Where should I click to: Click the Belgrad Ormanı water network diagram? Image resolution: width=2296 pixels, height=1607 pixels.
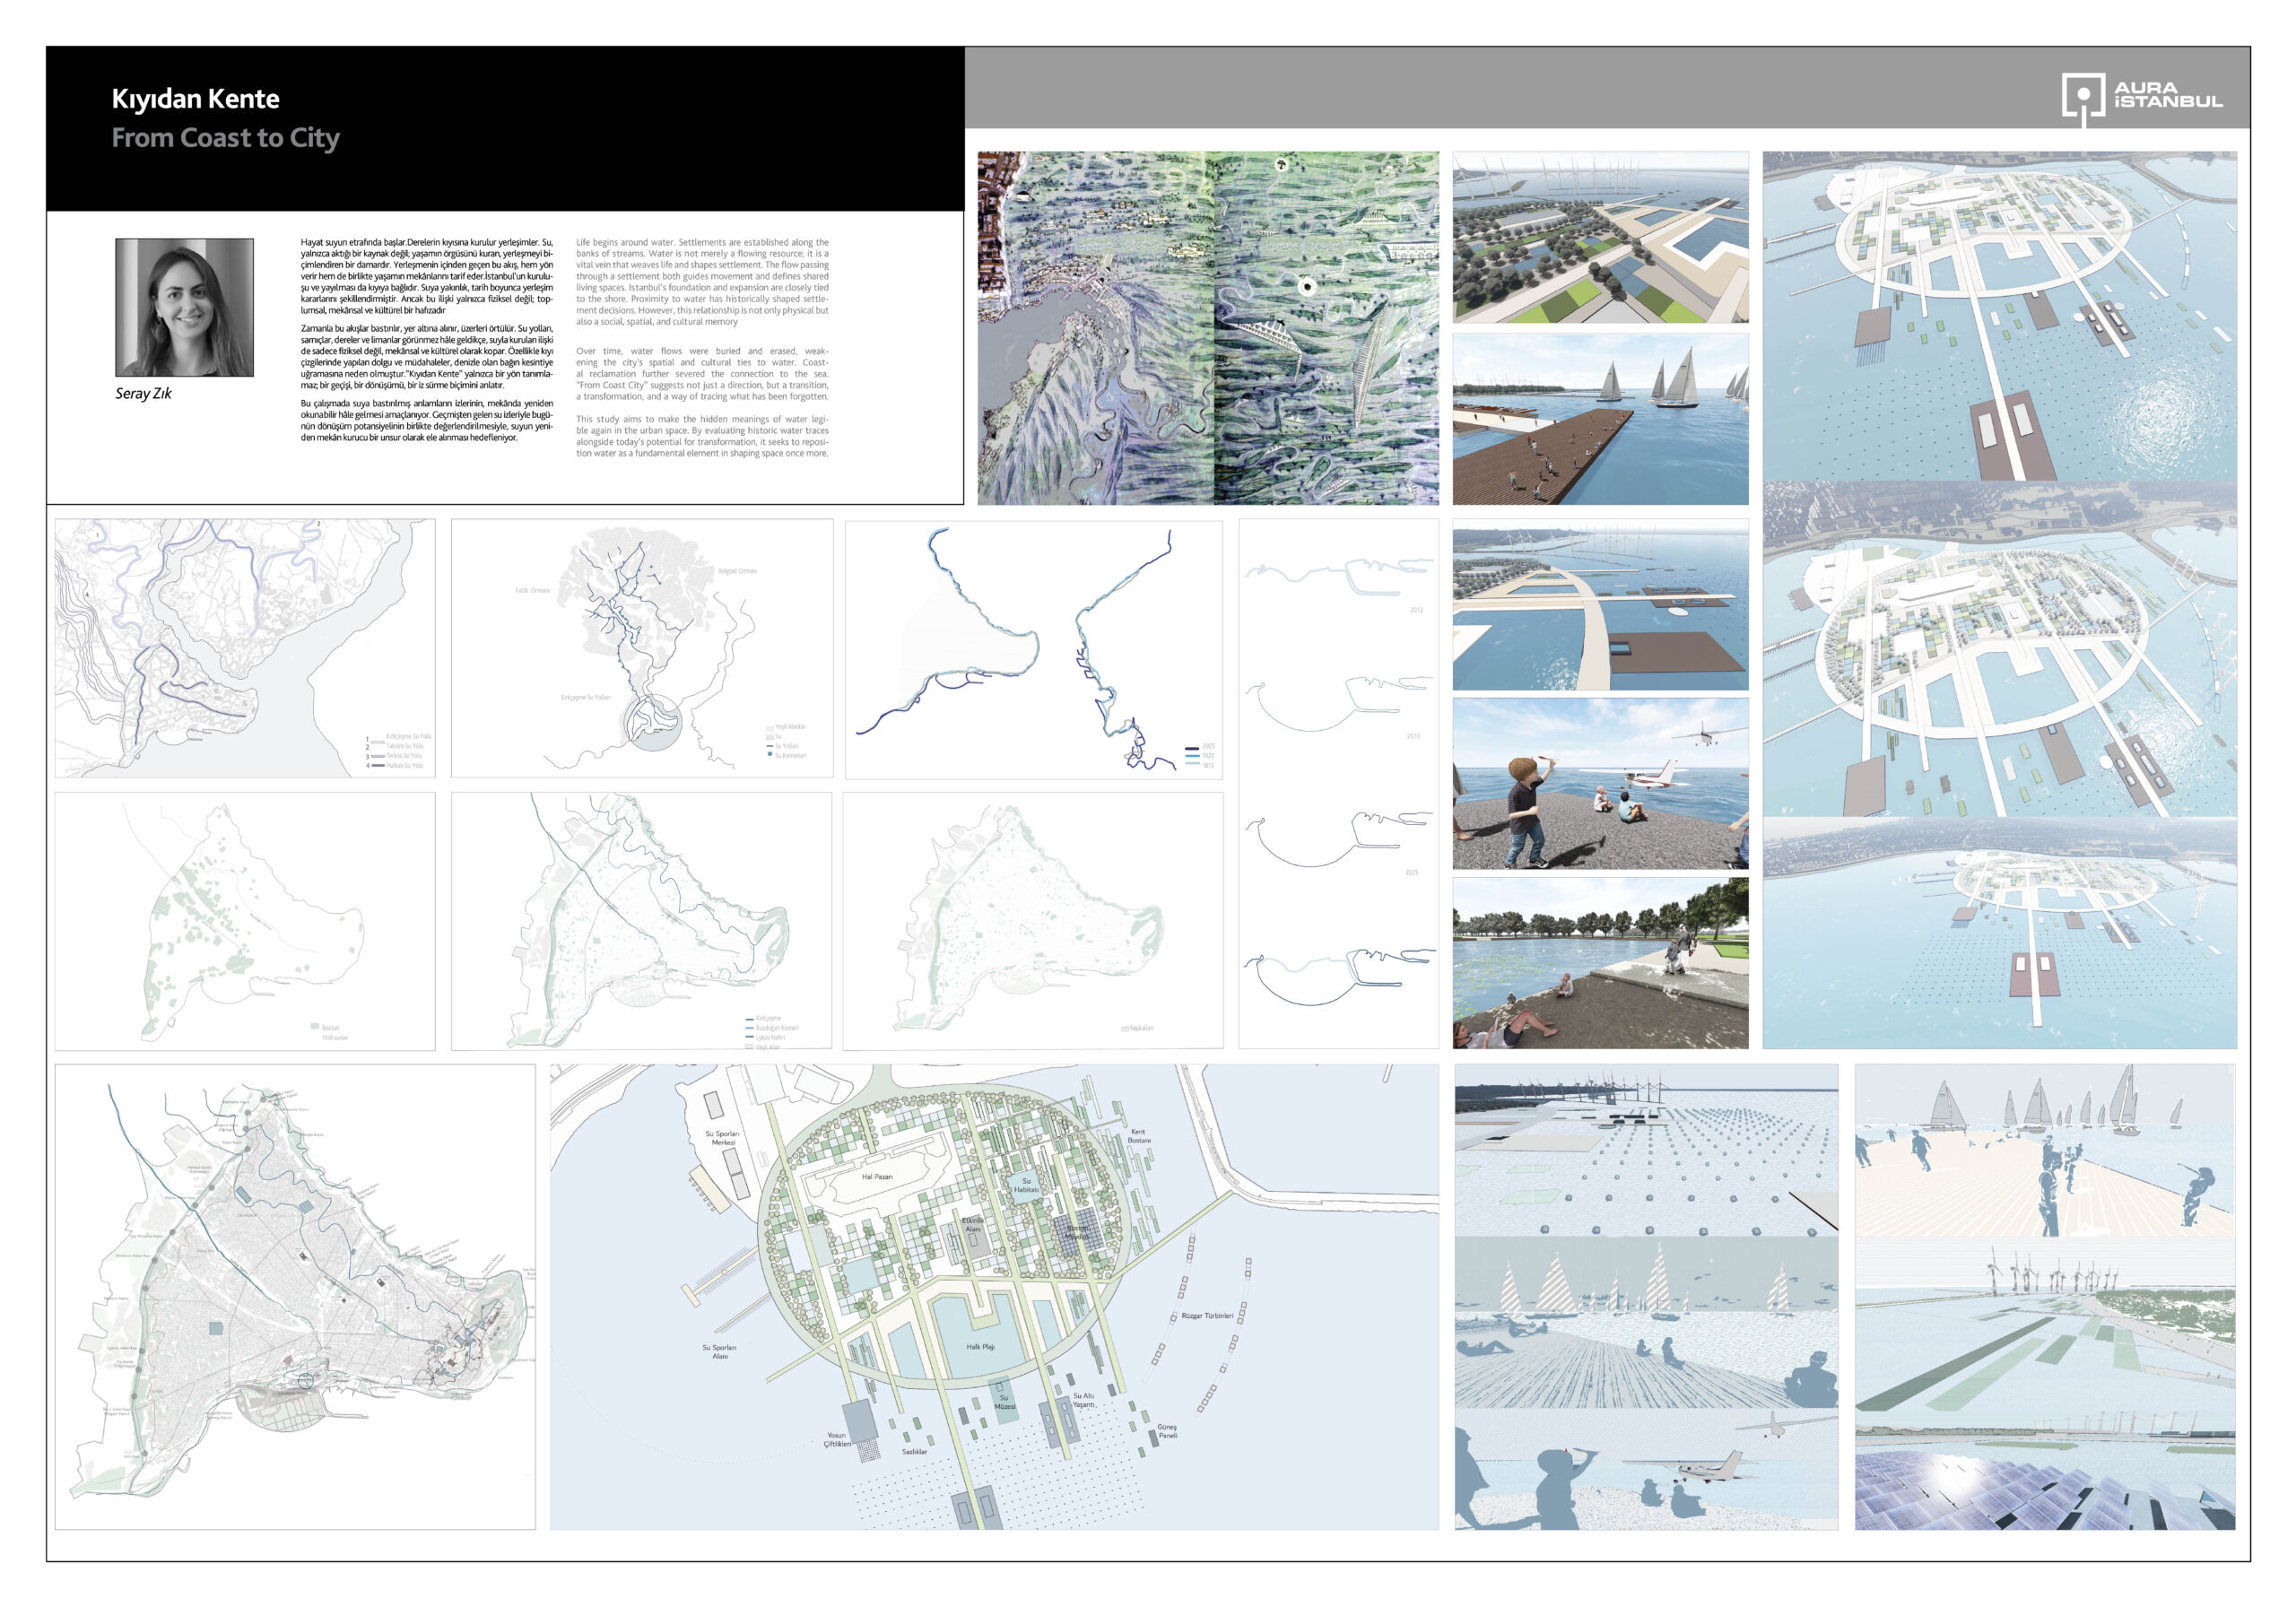pos(641,647)
